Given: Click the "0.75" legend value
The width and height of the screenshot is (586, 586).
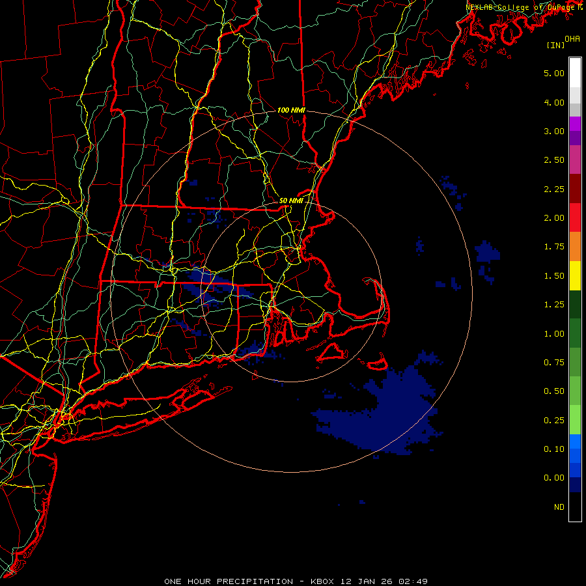Looking at the screenshot, I should (554, 363).
